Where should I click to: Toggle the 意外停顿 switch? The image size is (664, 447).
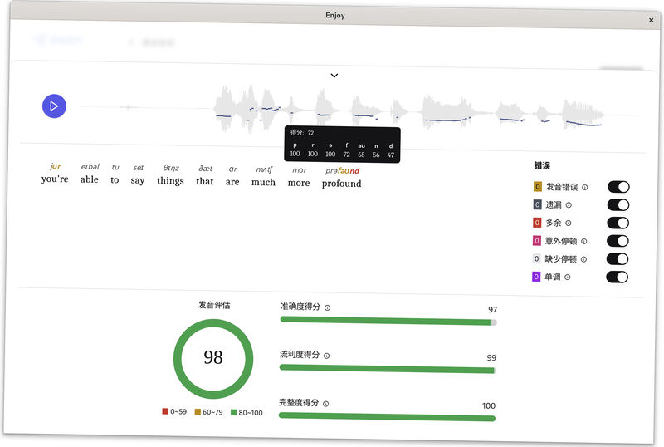coord(618,241)
